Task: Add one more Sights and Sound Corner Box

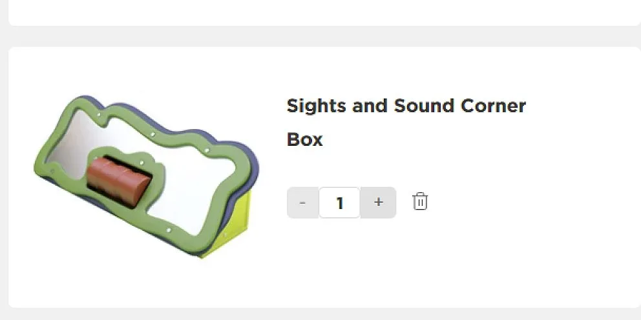Action: tap(378, 203)
